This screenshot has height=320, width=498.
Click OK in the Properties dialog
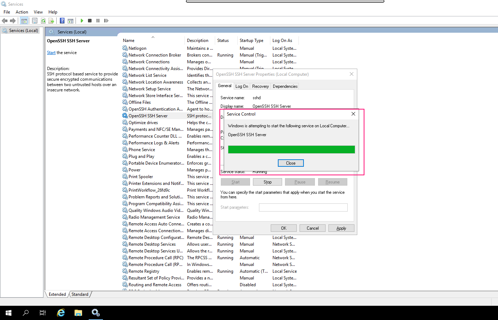pyautogui.click(x=284, y=228)
